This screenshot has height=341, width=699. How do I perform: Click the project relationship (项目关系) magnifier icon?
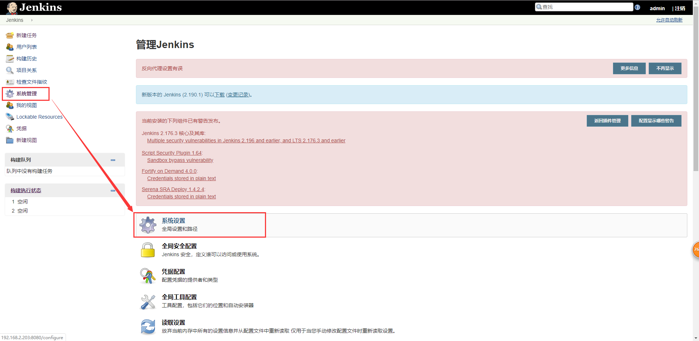(10, 70)
